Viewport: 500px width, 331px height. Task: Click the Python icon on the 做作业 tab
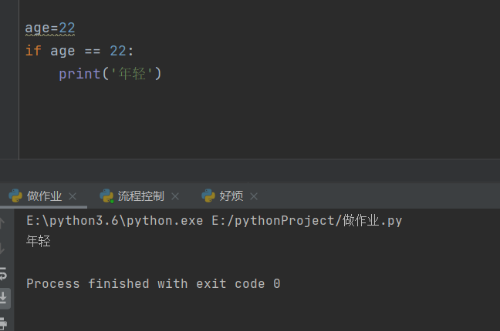pos(15,196)
